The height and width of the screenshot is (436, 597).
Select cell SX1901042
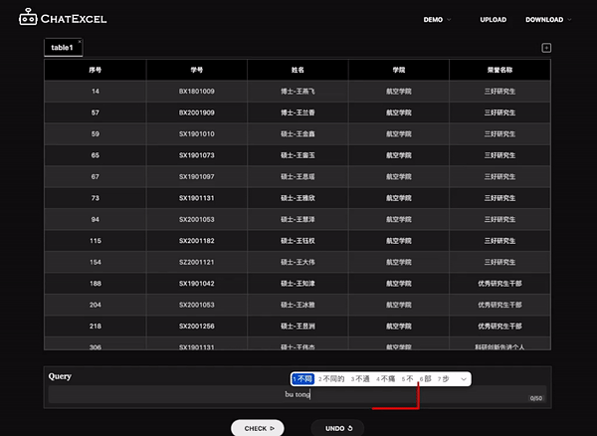click(196, 284)
